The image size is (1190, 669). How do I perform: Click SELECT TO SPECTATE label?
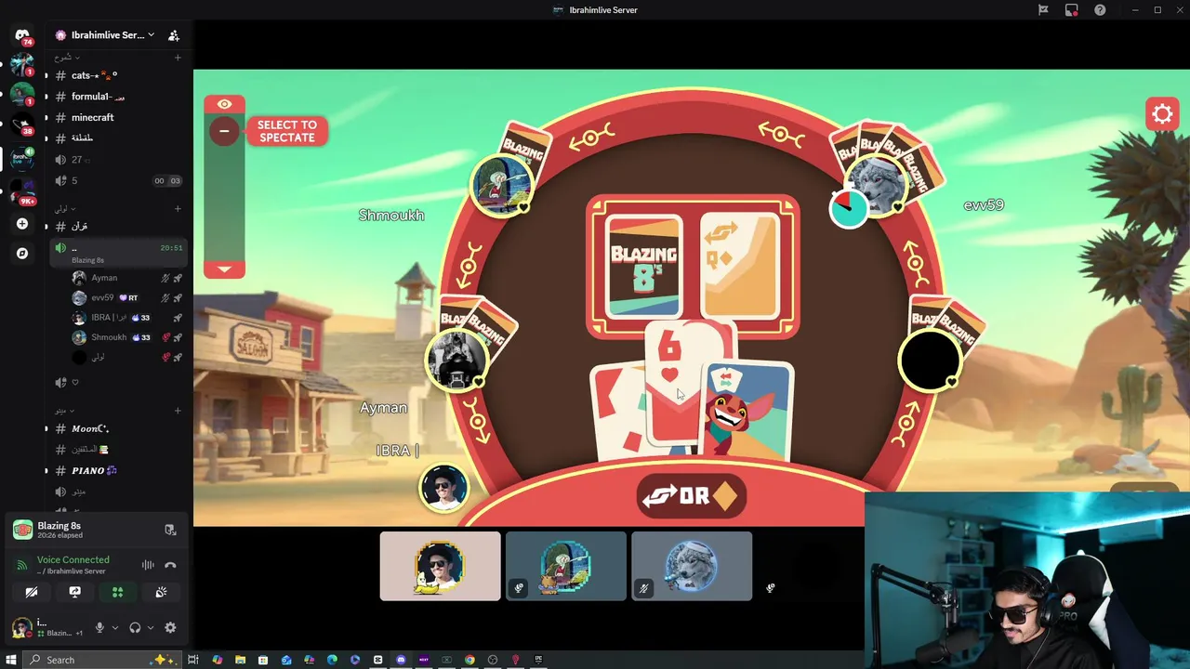286,131
